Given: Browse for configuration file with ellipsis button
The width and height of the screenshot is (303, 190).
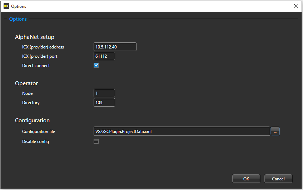Looking at the screenshot, I should click(275, 131).
